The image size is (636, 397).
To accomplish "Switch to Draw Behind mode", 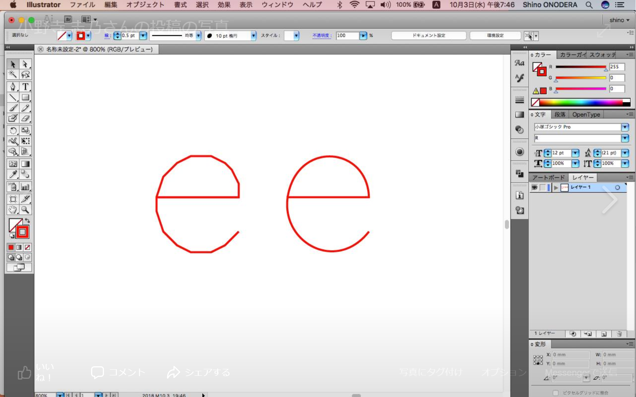I will point(19,257).
